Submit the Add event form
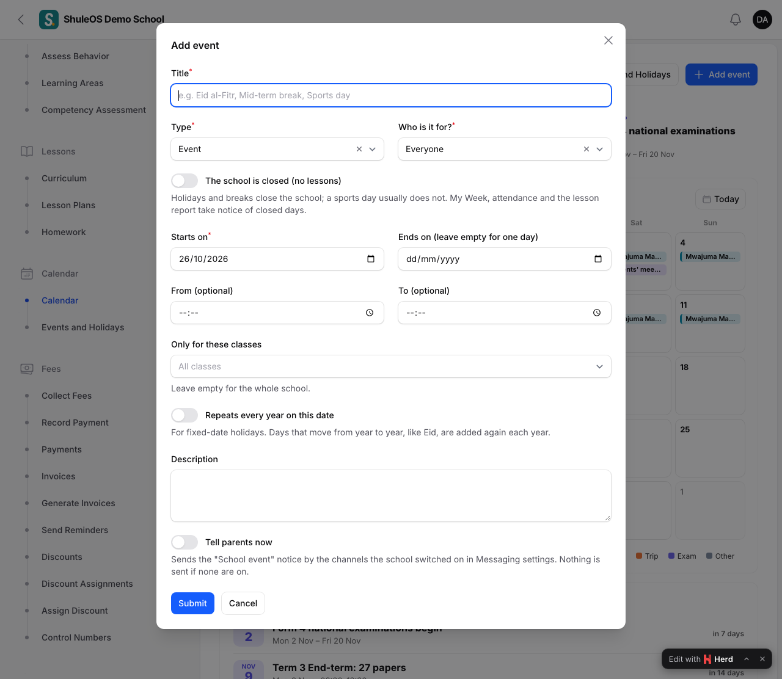The height and width of the screenshot is (679, 782). 192,603
